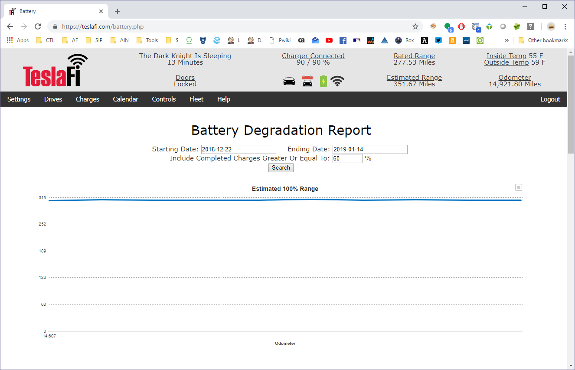
Task: Click the Estimated Range link
Action: (414, 78)
